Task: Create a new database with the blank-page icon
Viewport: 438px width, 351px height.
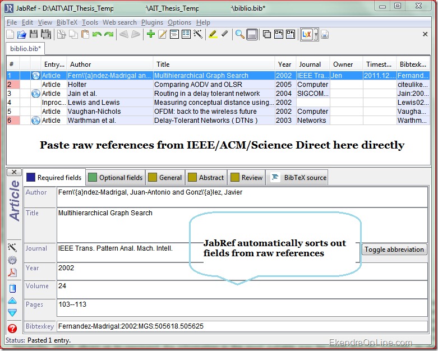Action: point(10,34)
